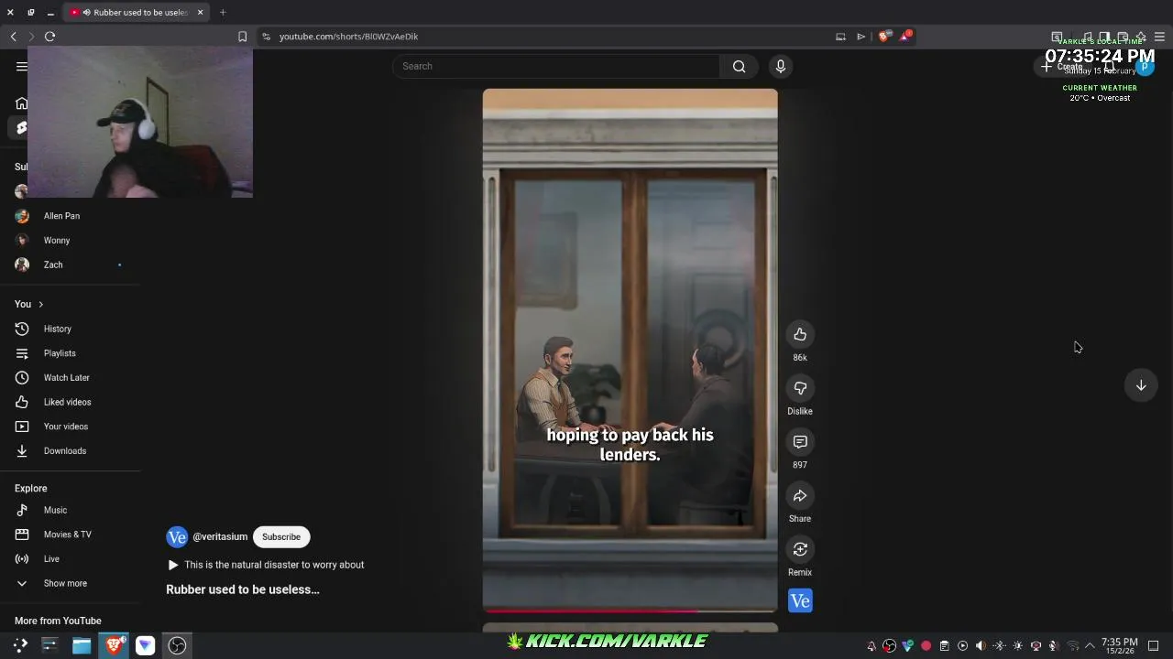
Task: Share this YouTube short
Action: point(800,496)
